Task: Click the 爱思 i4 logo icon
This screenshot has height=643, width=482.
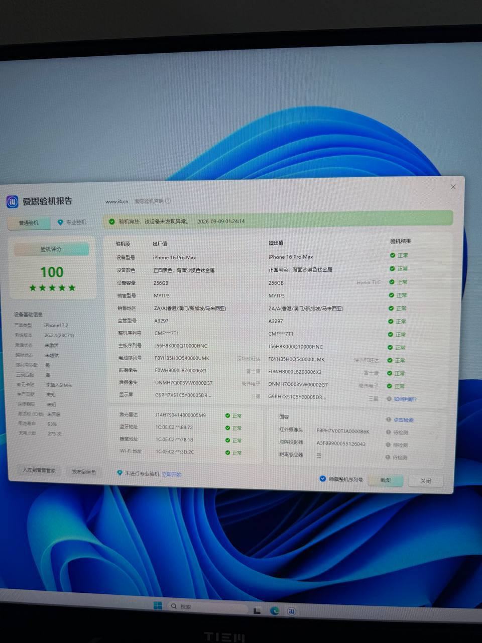Action: coord(12,201)
